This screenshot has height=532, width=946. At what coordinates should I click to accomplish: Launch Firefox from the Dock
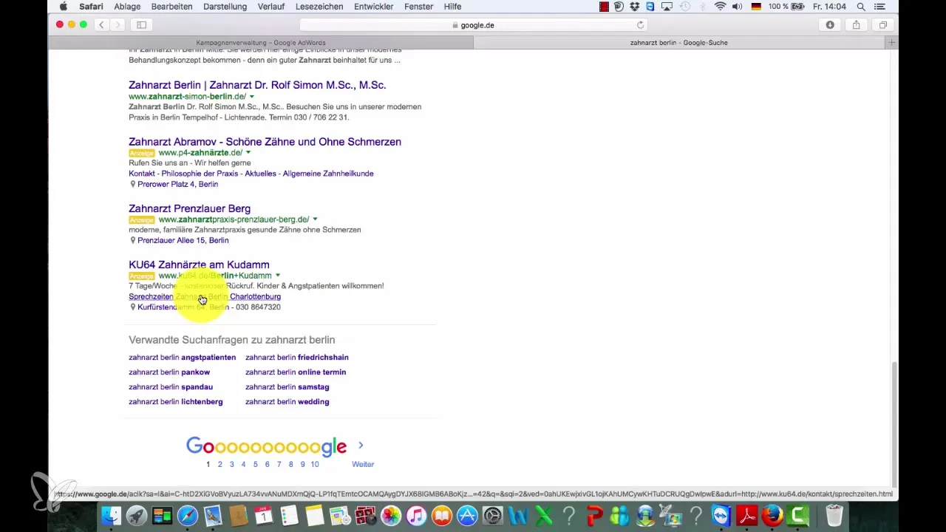point(772,515)
